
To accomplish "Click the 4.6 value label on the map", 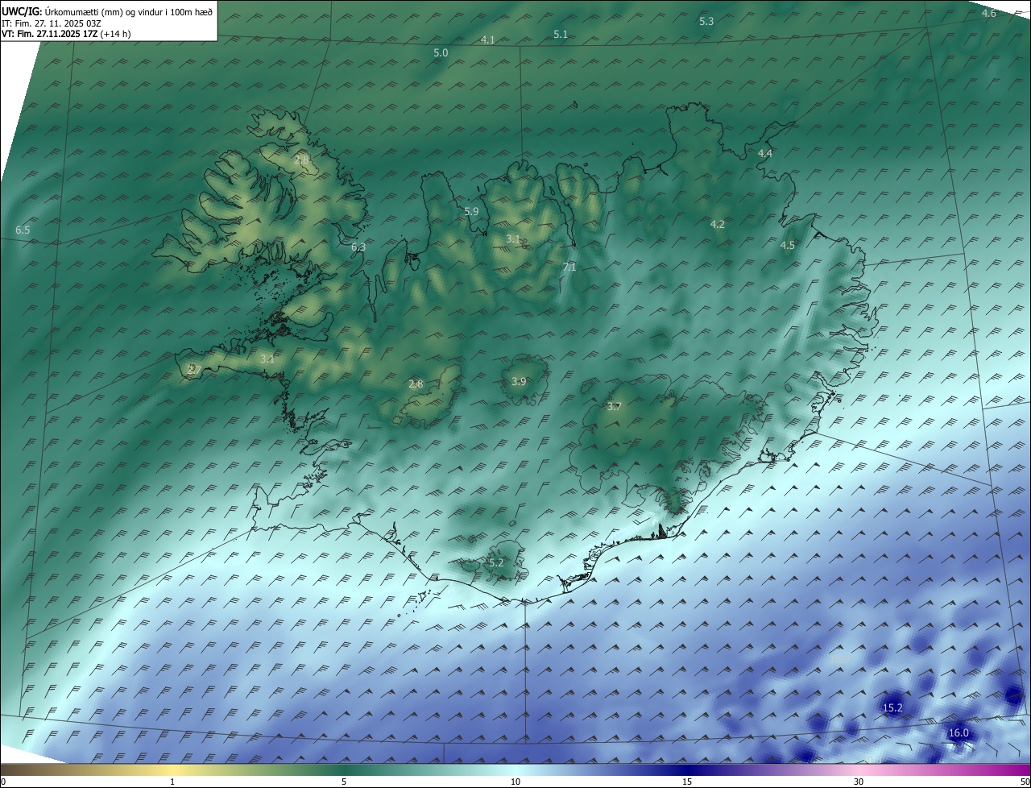I will (x=989, y=14).
